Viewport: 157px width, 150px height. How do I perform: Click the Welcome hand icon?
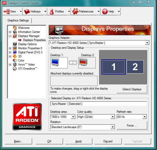pos(15,28)
